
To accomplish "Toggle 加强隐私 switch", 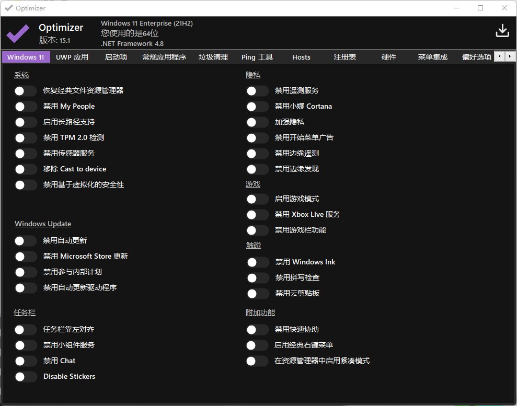I will click(257, 122).
